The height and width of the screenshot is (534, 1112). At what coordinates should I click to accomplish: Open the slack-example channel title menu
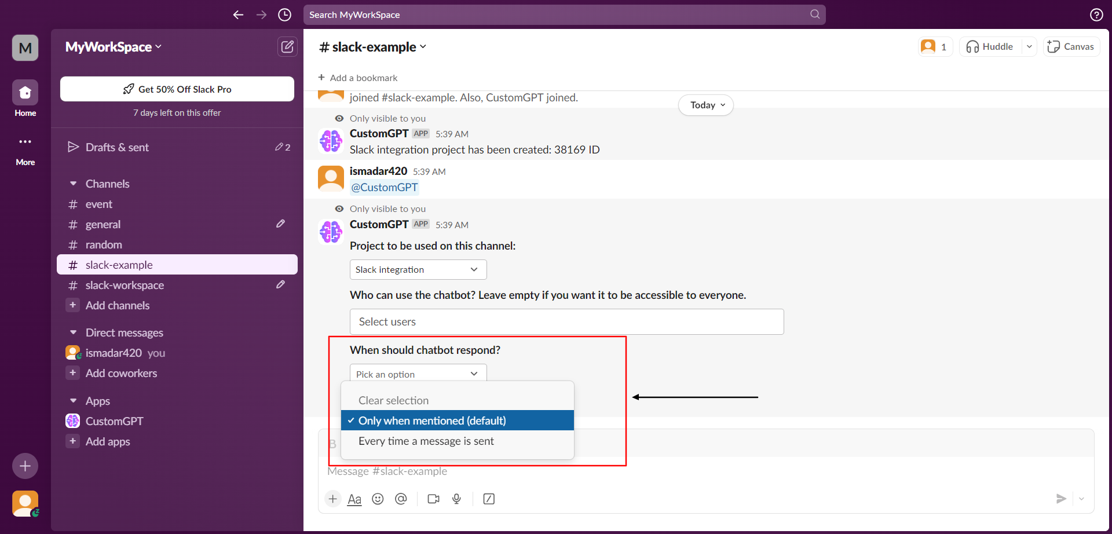(x=373, y=47)
